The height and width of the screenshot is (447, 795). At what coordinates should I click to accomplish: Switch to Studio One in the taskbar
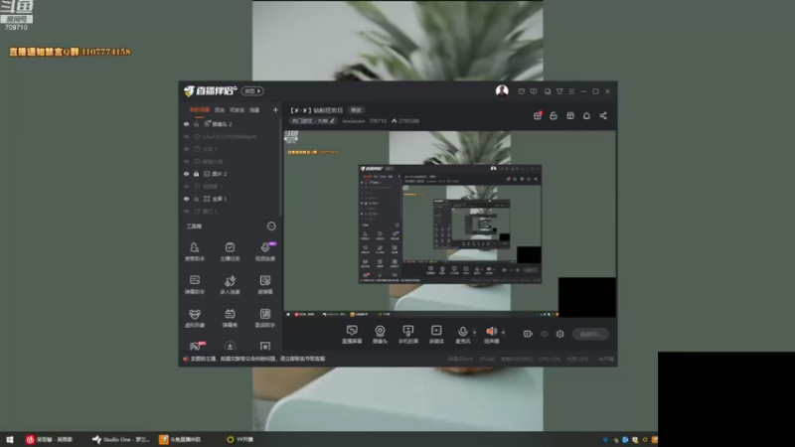tap(120, 439)
